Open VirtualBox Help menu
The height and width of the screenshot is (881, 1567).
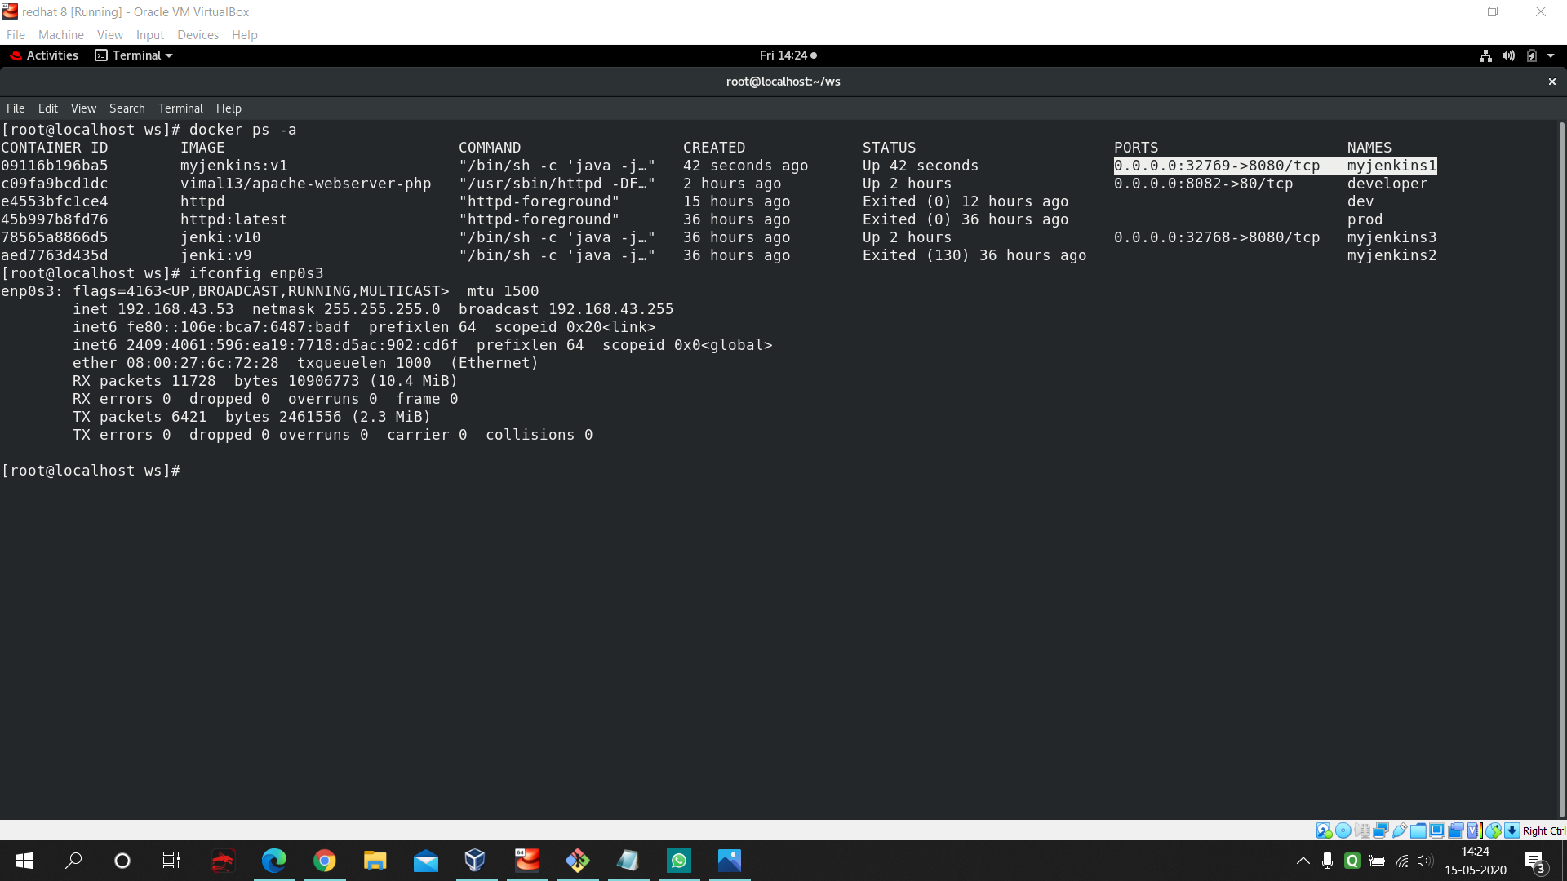click(x=244, y=34)
